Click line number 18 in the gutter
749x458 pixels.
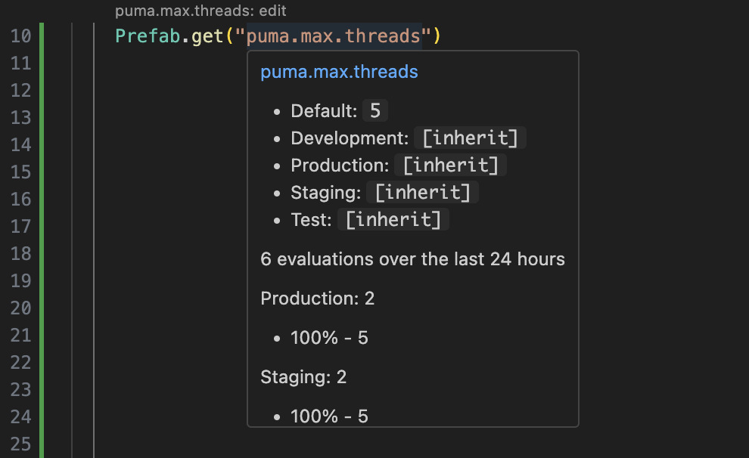(x=22, y=253)
